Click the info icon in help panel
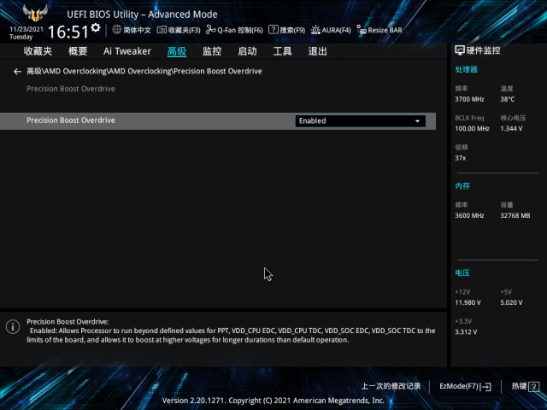Screen dimensions: 547x410 (x=13, y=326)
